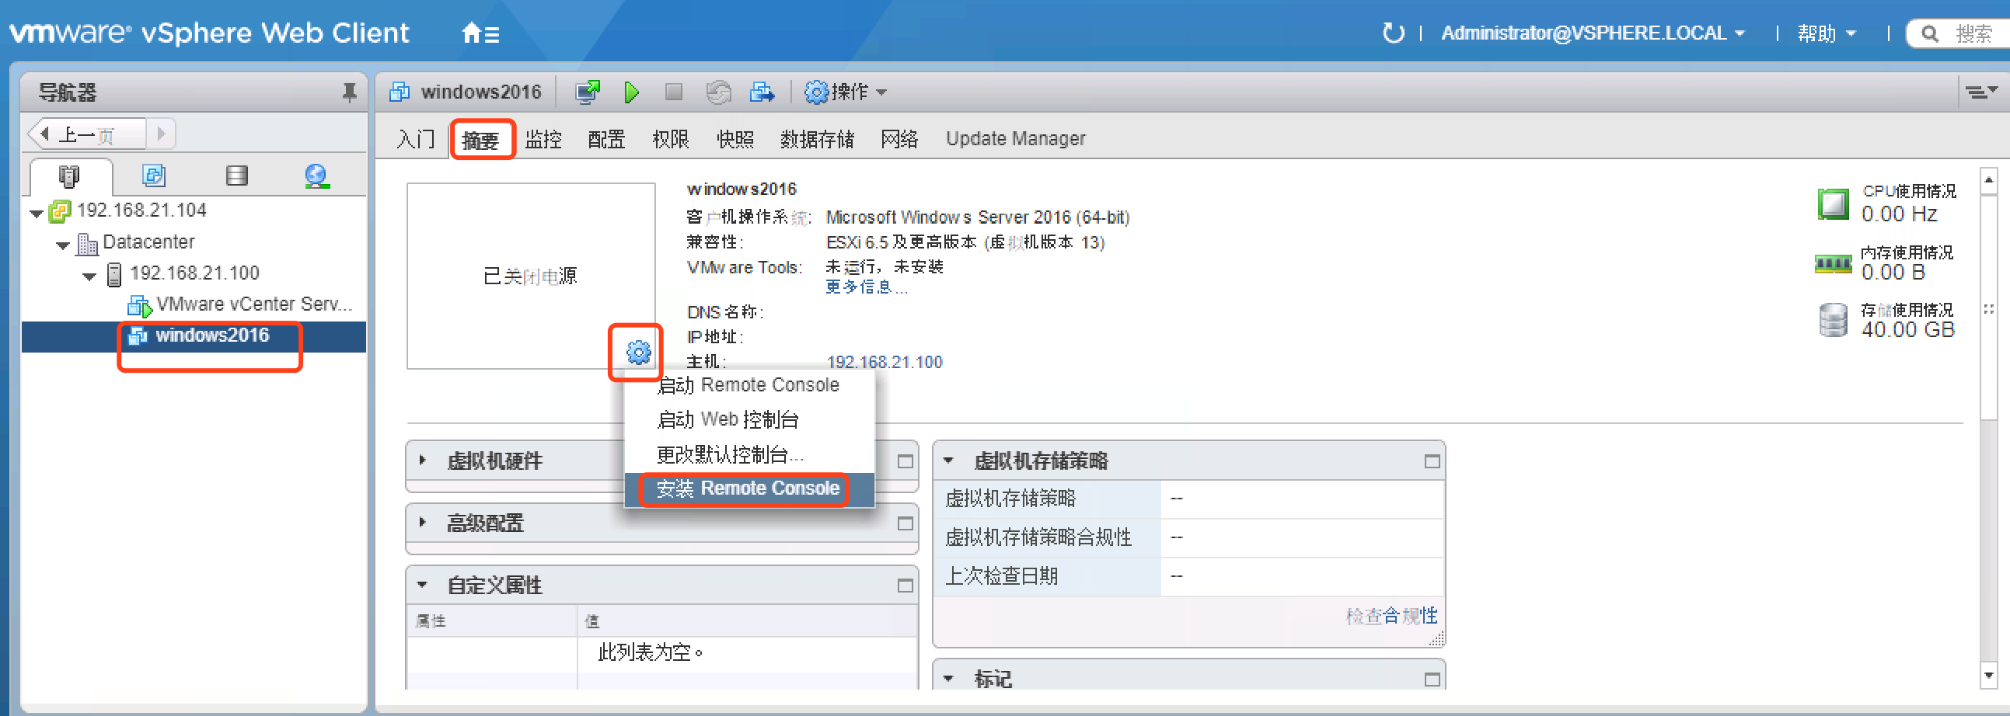Open the home menu icon
This screenshot has height=716, width=2010.
480,33
